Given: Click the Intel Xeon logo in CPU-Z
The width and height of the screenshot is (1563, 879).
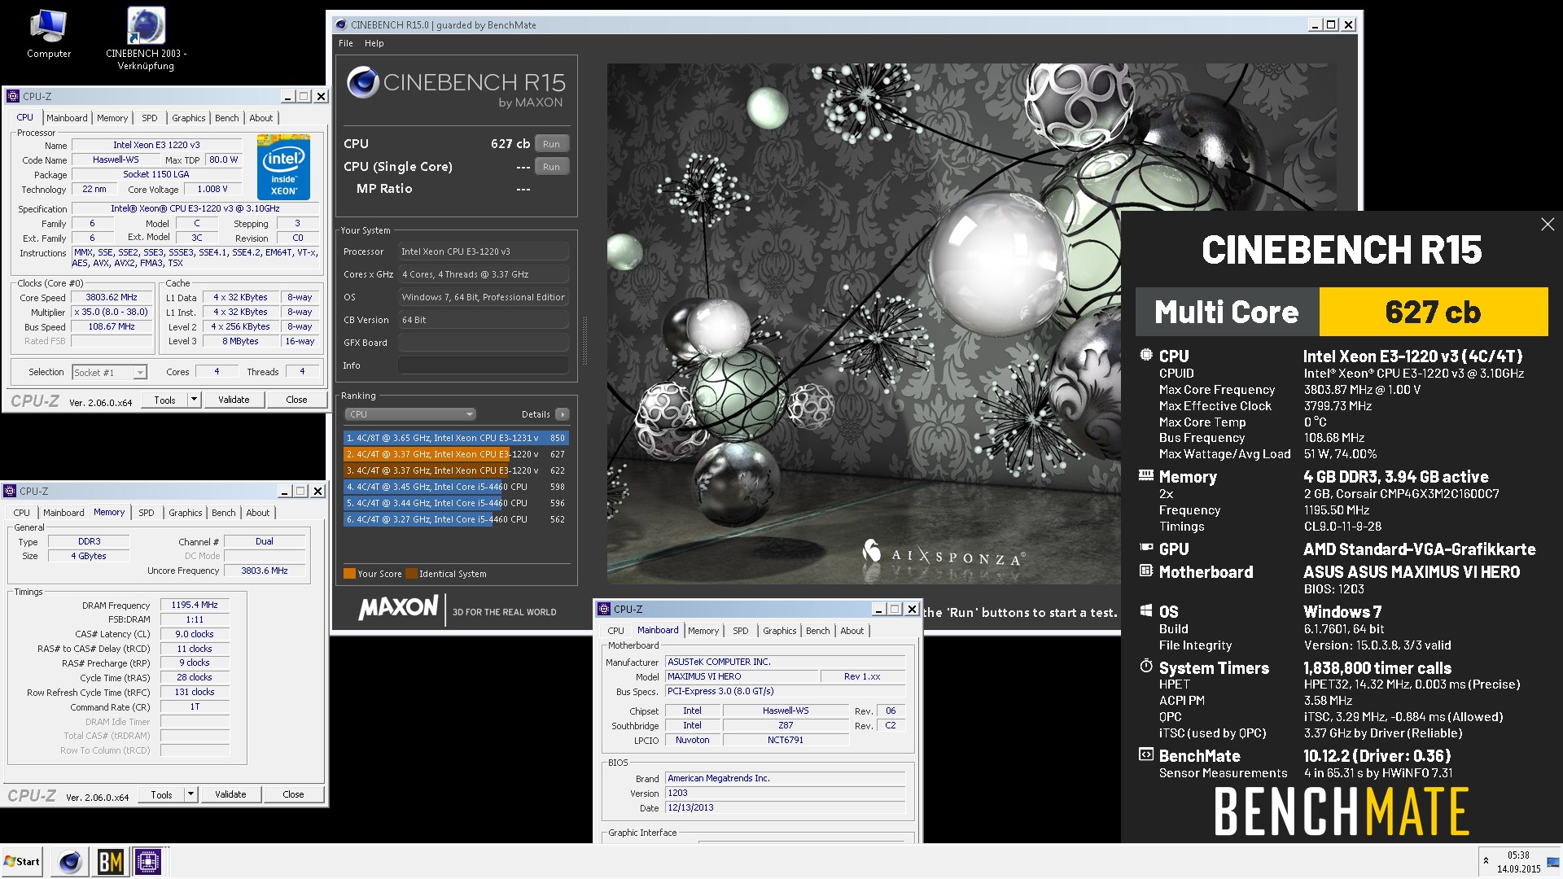Looking at the screenshot, I should coord(283,168).
